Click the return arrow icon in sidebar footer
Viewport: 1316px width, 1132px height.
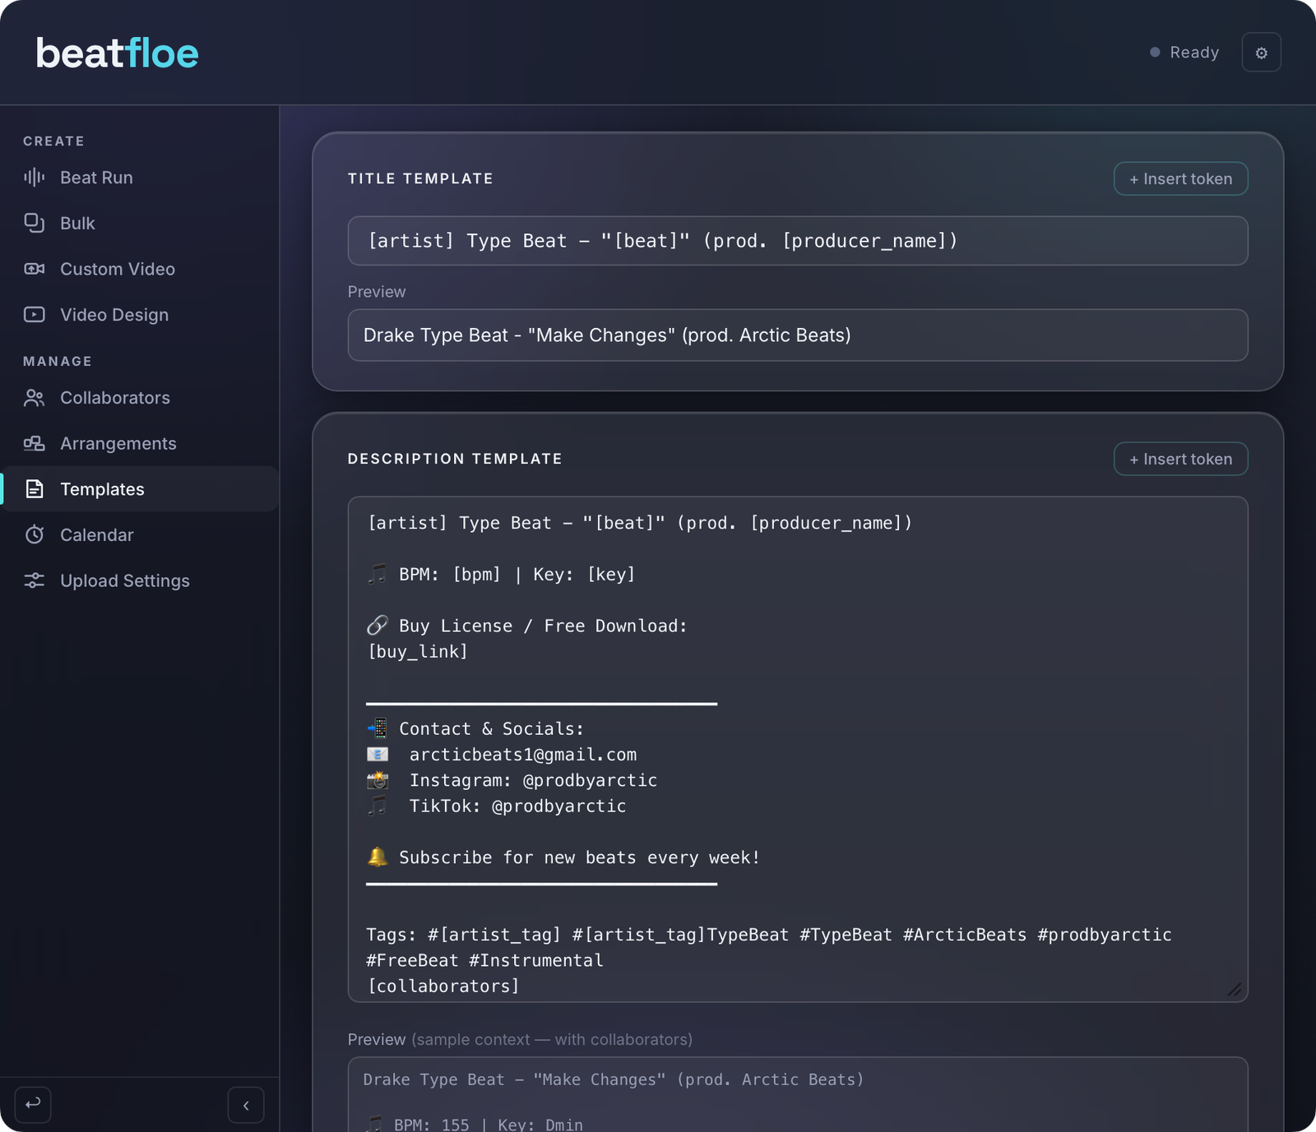(33, 1104)
